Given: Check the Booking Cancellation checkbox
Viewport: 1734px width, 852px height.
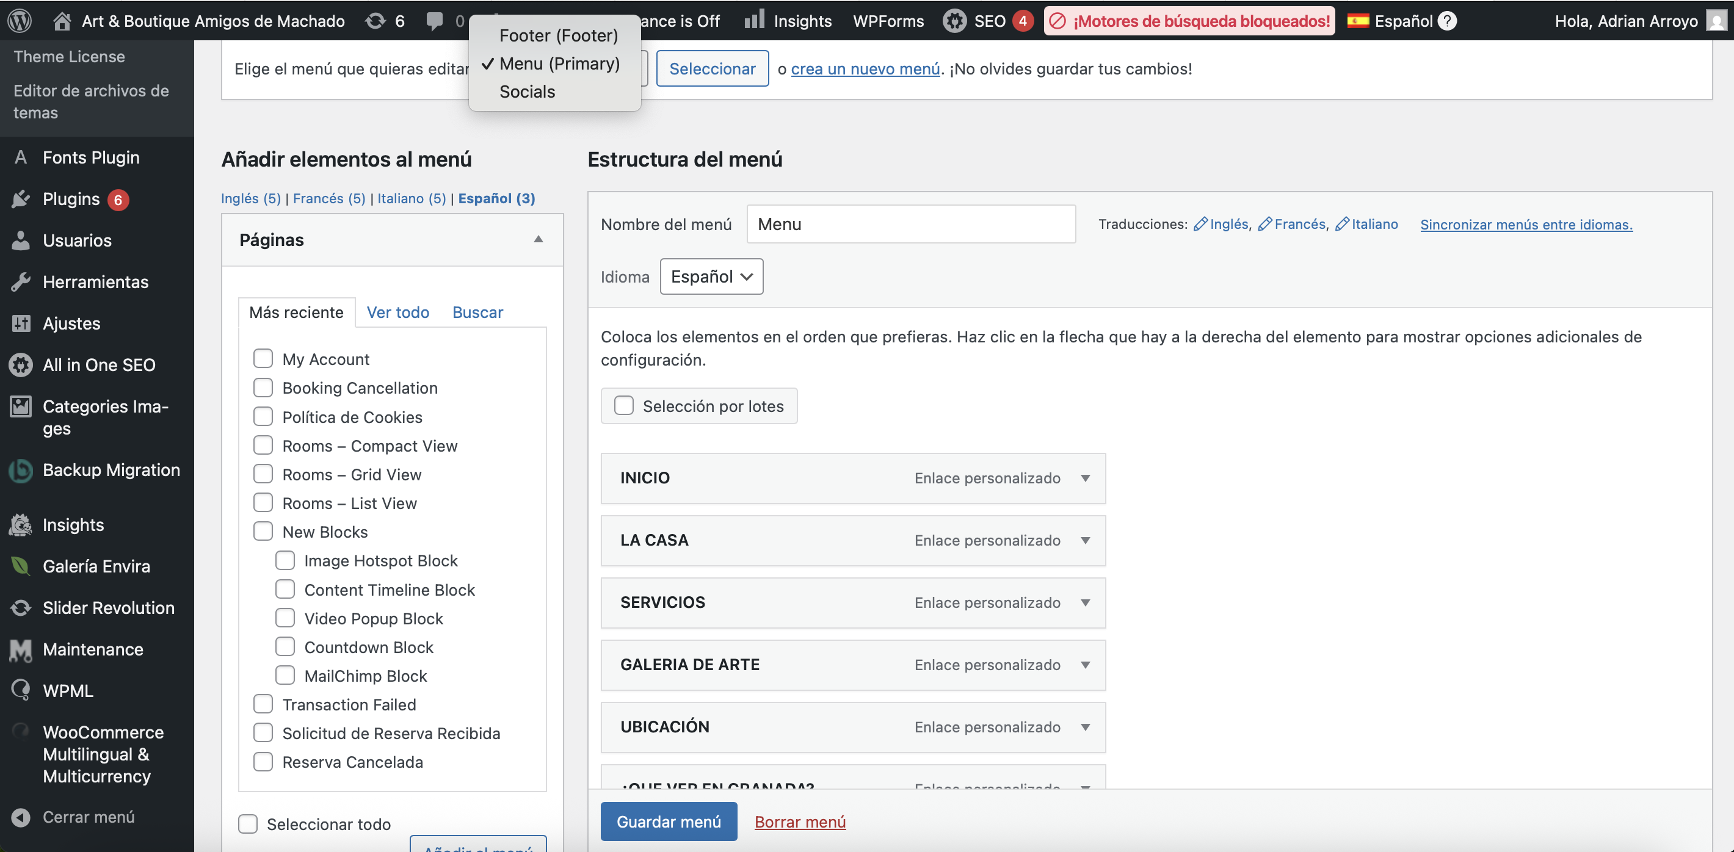Looking at the screenshot, I should 263,388.
